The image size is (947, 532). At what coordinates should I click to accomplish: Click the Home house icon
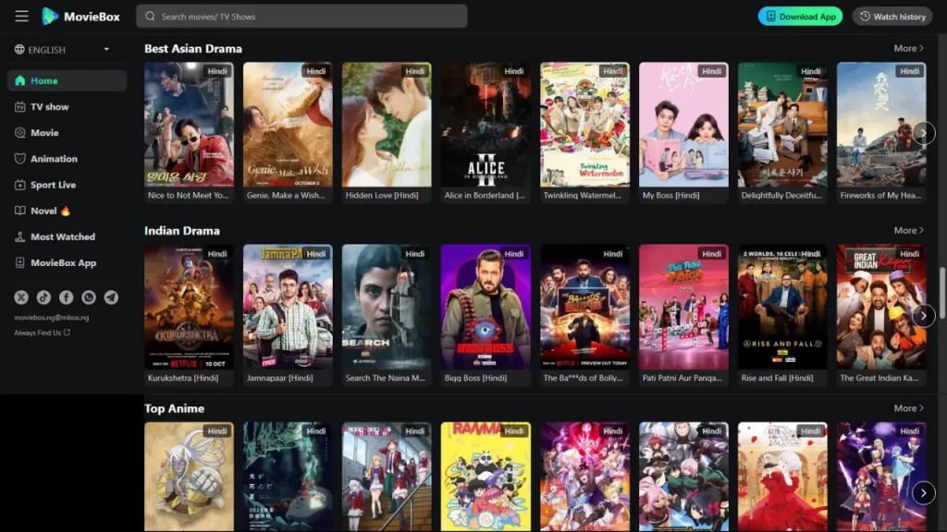tap(20, 80)
